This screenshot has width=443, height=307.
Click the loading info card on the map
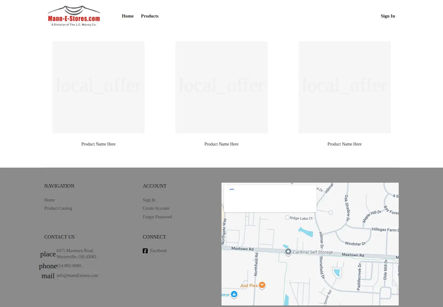(270, 199)
